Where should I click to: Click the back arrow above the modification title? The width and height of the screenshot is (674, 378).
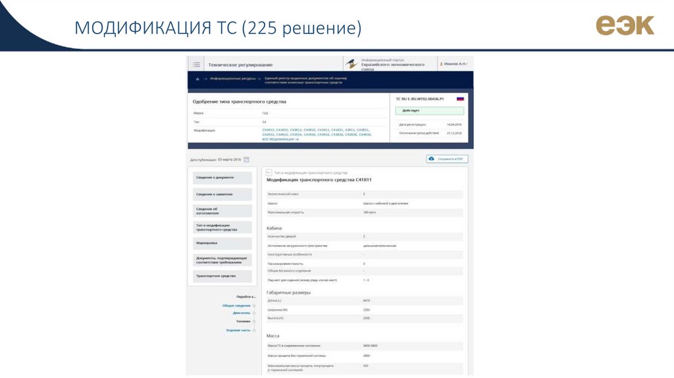point(269,173)
